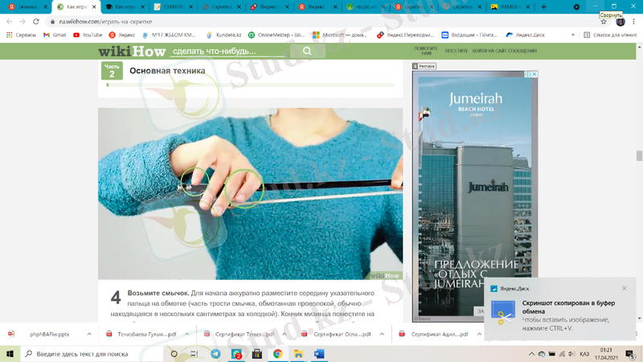Switch to the first Яндекс Техника tab

27,7
